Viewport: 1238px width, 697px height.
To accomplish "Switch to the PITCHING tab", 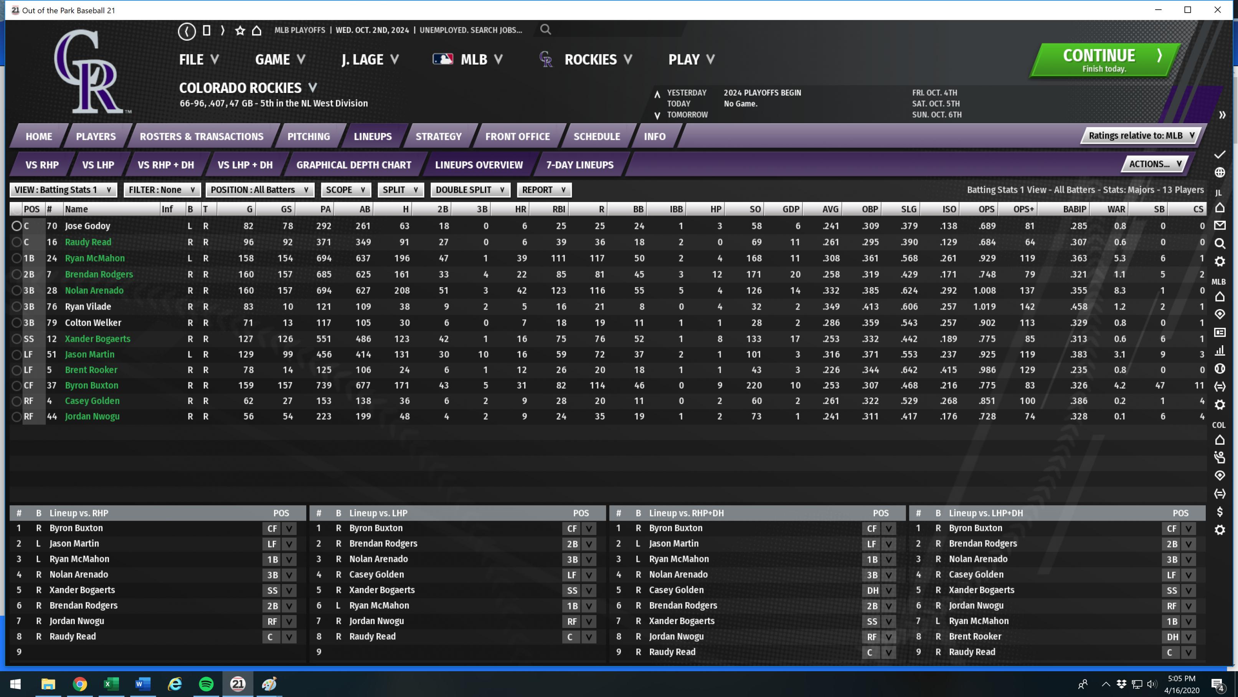I will click(309, 137).
